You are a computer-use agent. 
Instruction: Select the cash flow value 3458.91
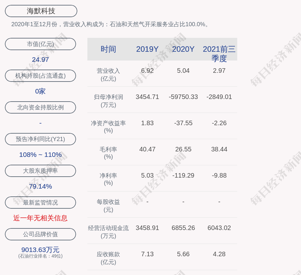147,228
